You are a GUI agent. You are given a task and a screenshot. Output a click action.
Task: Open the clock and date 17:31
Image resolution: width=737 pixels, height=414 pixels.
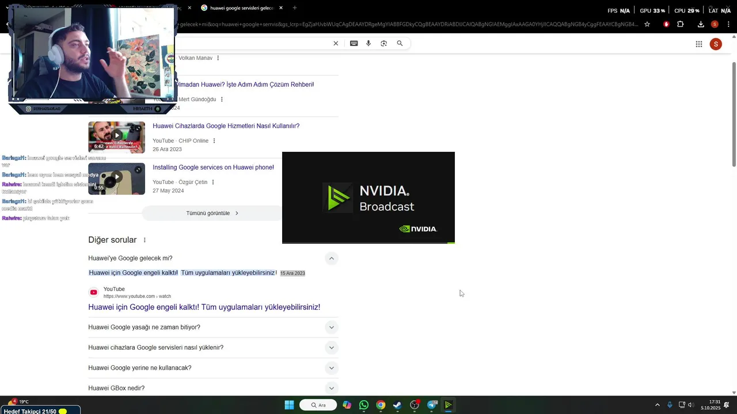(711, 405)
